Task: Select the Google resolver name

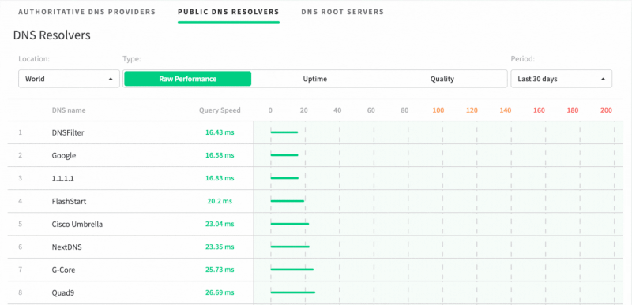Action: (x=64, y=155)
